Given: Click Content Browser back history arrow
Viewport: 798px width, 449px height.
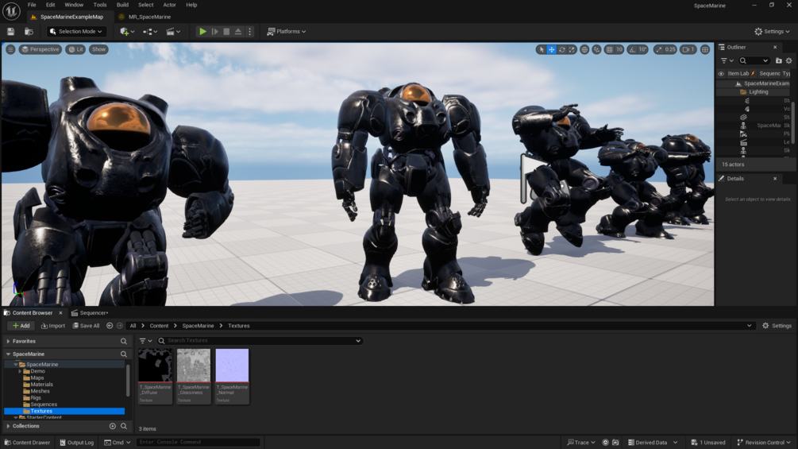Looking at the screenshot, I should click(x=110, y=326).
